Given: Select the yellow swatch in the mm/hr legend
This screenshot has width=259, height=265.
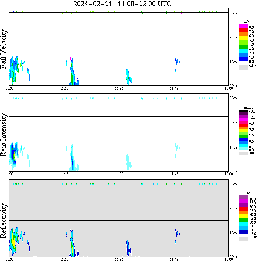Looking at the screenshot, I should pyautogui.click(x=243, y=131).
